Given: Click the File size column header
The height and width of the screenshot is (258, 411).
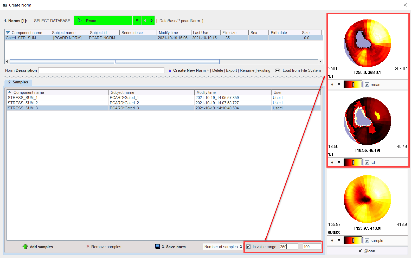Looking at the screenshot, I should (x=234, y=32).
